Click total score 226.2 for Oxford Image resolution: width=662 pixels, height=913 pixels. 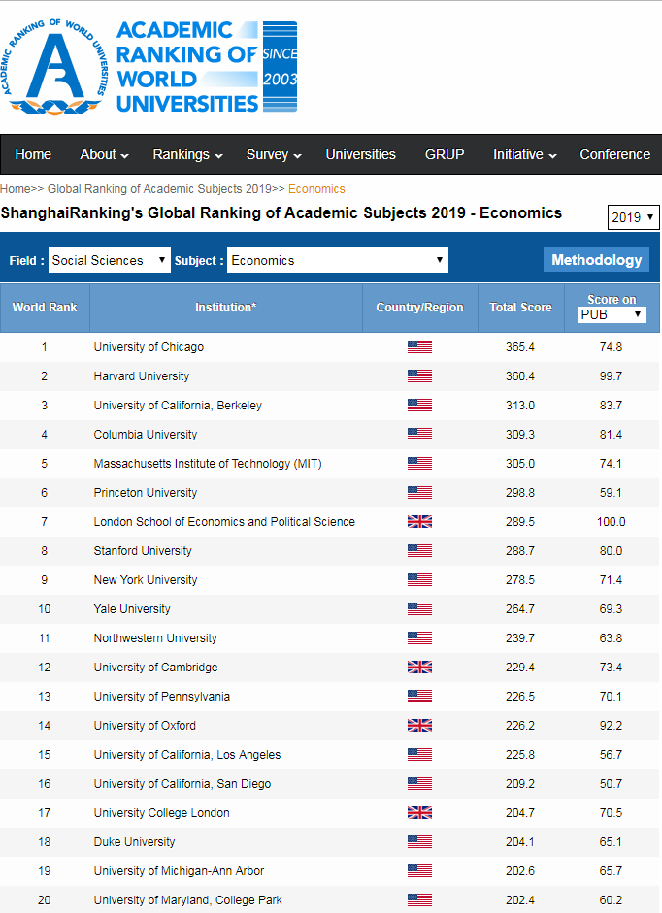pos(520,726)
